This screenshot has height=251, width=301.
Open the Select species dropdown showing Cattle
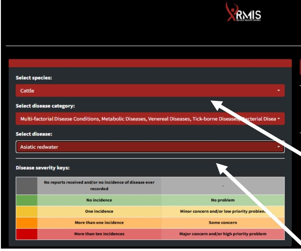(150, 90)
